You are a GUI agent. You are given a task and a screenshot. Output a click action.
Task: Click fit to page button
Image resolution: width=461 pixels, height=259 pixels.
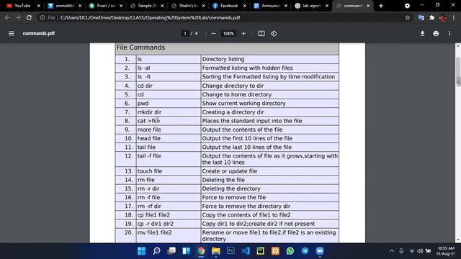261,34
